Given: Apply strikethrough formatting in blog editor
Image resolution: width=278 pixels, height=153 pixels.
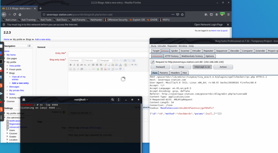Looking at the screenshot, I should 81,65.
